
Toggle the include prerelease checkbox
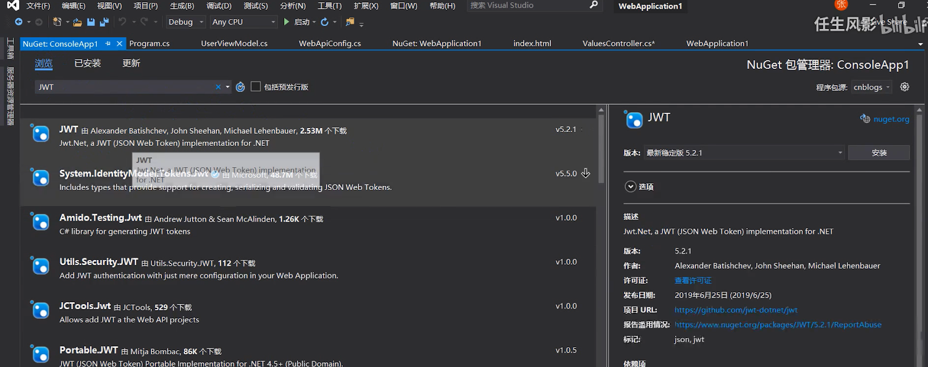pos(256,86)
